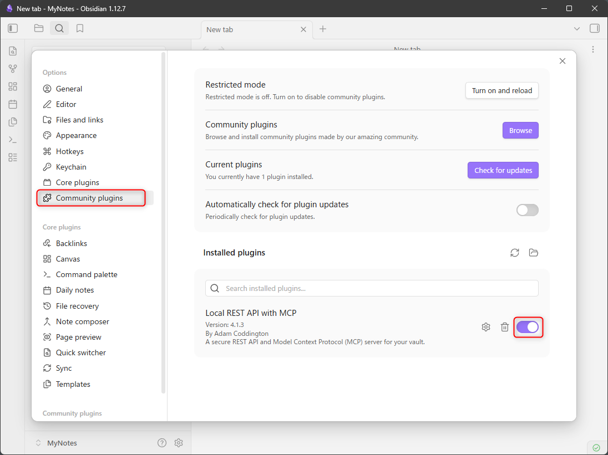
Task: Open Files and links settings
Action: [x=95, y=120]
